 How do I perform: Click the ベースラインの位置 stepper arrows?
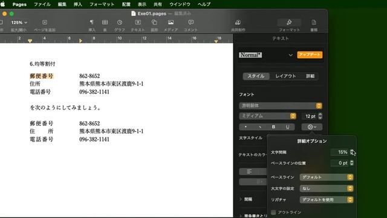point(352,163)
